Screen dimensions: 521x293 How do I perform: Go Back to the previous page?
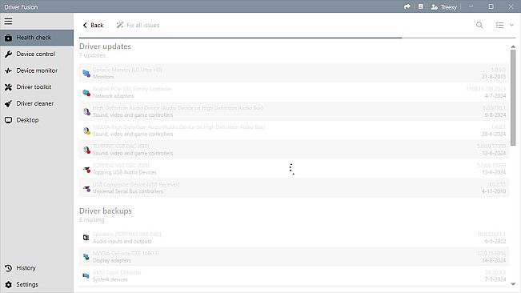[x=93, y=26]
